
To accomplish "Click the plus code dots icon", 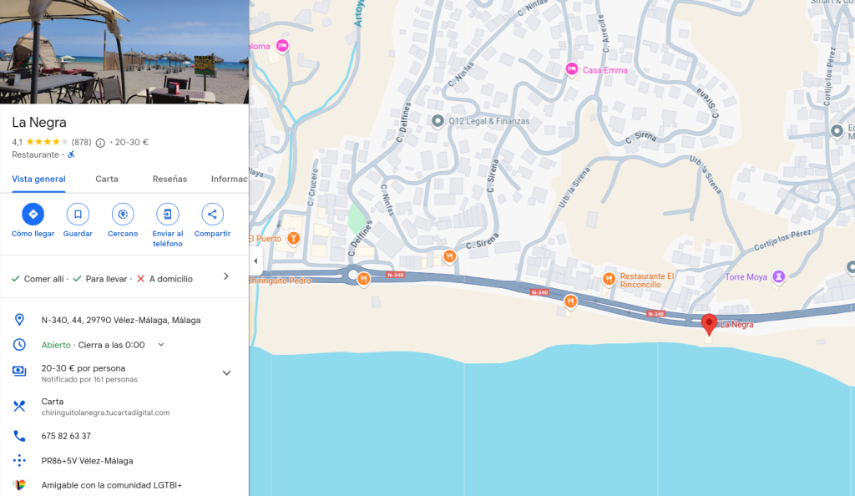I will 19,461.
